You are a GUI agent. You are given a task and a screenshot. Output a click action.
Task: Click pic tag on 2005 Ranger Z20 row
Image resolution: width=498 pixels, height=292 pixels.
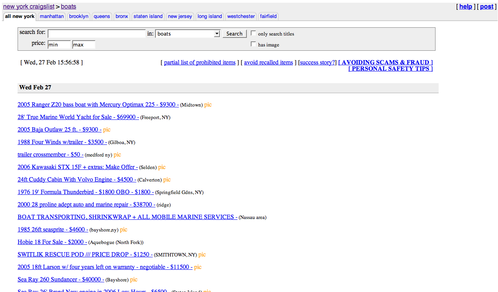coord(208,105)
